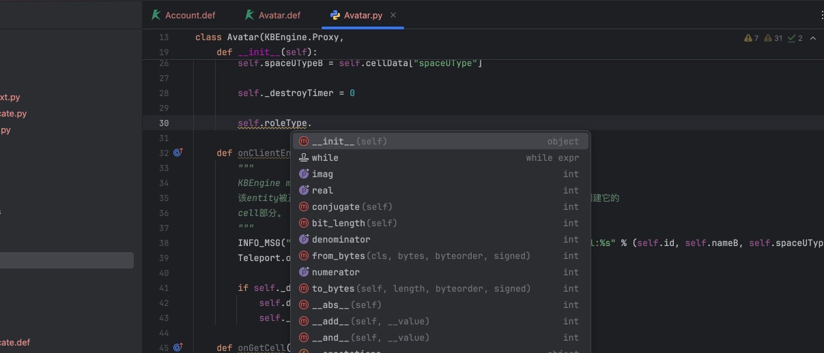Click the typo checkmark indicator showing 2
The width and height of the screenshot is (824, 353).
tap(795, 38)
